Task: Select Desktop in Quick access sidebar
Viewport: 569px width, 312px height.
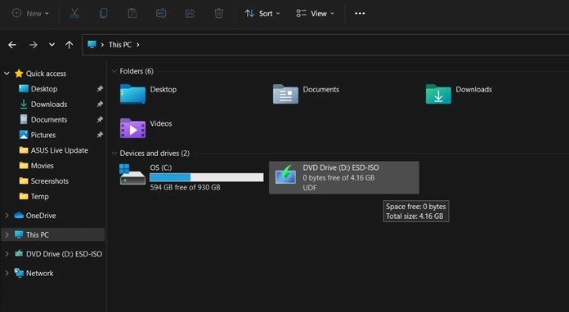Action: (x=44, y=89)
